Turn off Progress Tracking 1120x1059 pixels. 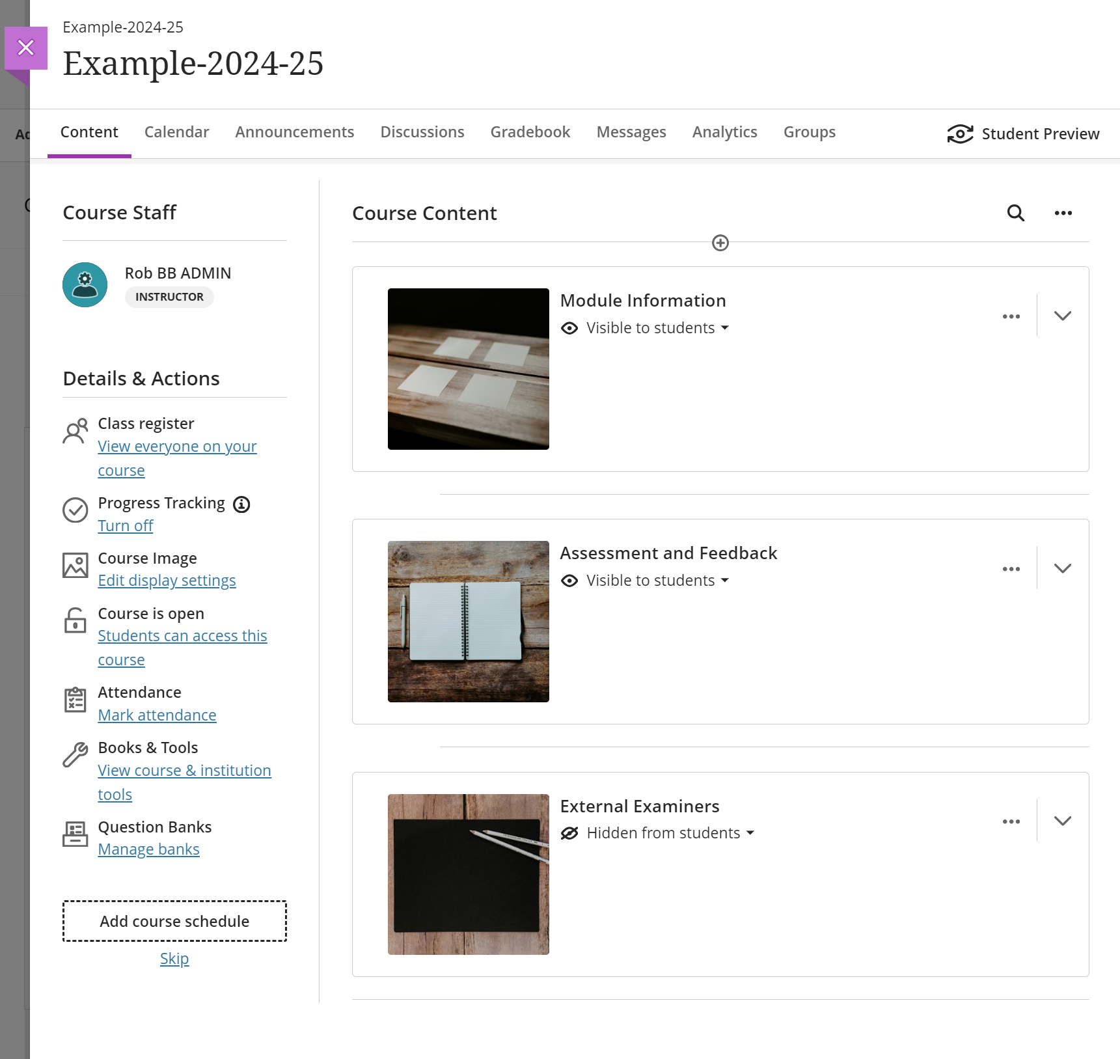tap(126, 526)
